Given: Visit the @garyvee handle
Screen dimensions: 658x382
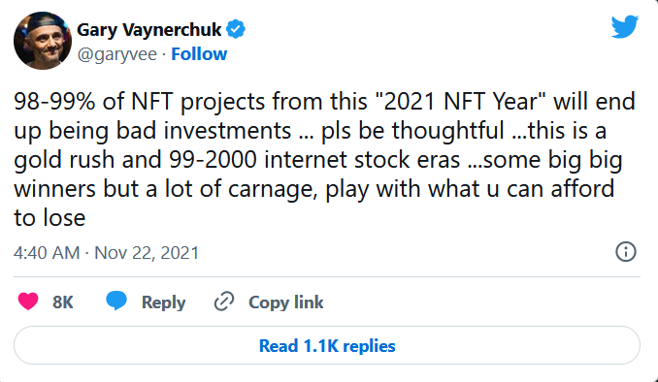Looking at the screenshot, I should pos(117,54).
